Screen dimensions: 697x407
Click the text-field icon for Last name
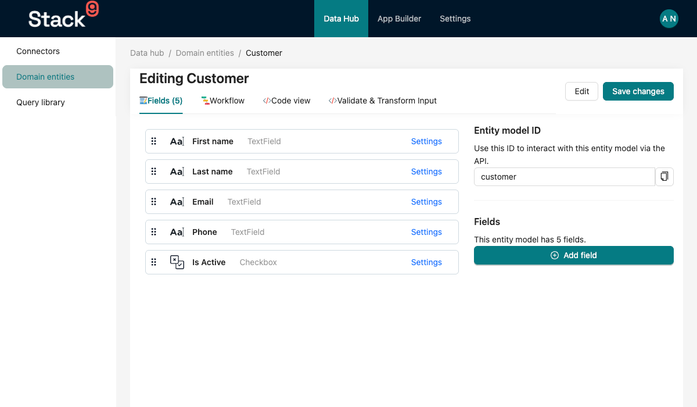coord(177,172)
